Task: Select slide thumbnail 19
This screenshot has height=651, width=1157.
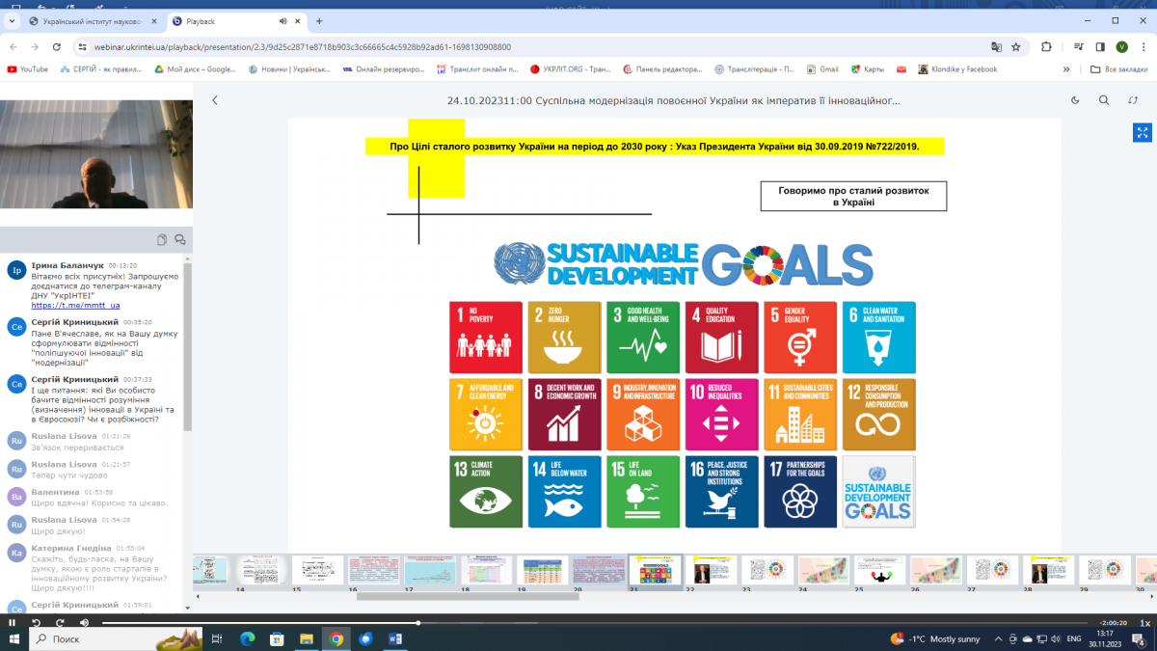Action: (x=543, y=570)
